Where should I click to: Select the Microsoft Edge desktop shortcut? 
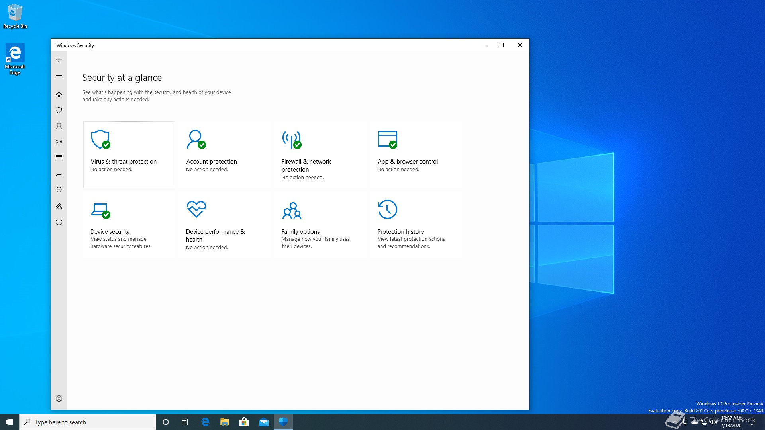click(x=15, y=59)
